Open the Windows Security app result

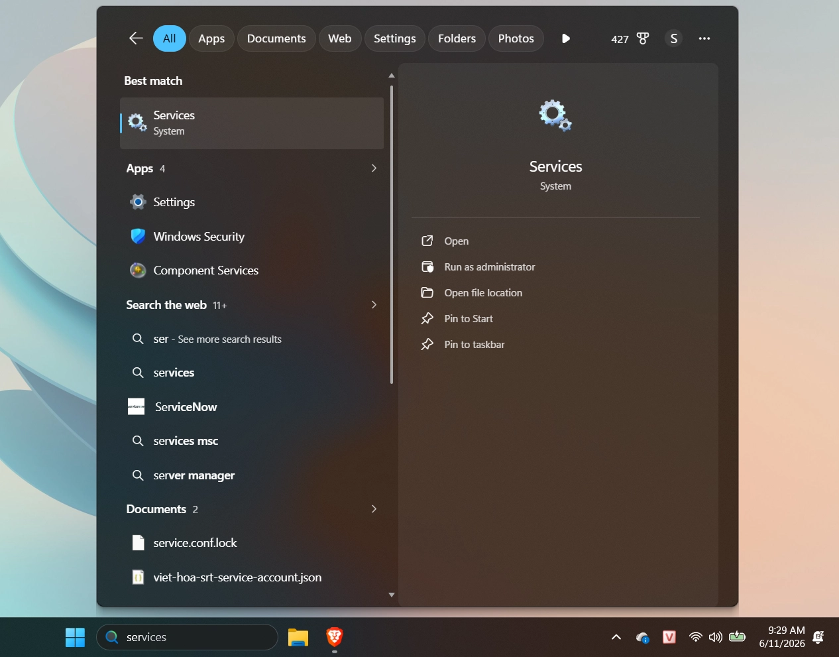point(252,237)
